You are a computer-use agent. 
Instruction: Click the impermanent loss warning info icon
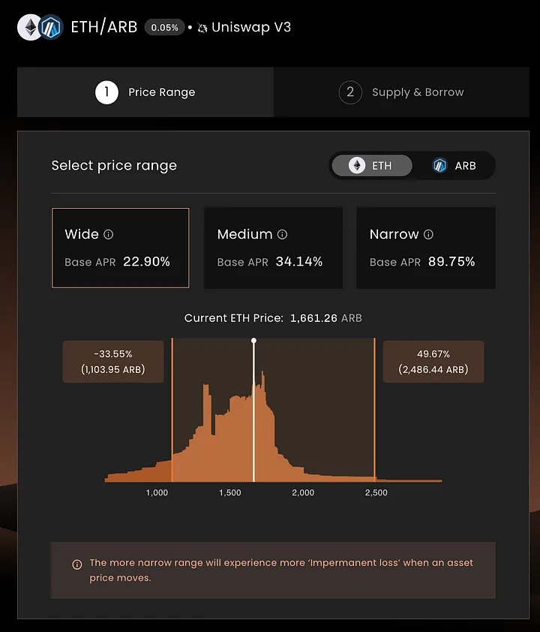[77, 564]
